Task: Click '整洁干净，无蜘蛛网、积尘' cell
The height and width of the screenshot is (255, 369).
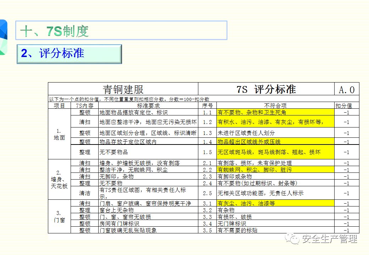Action: coord(148,170)
